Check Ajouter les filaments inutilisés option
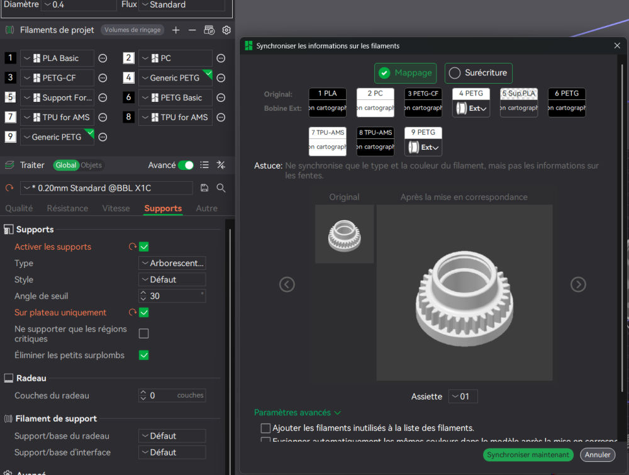 [265, 428]
